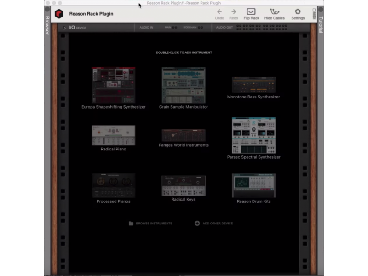Click the Add Other Device plus icon
The image size is (368, 276).
[197, 224]
